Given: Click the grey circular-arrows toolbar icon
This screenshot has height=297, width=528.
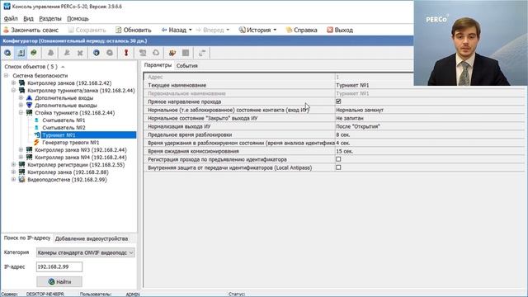Looking at the screenshot, I should tap(156, 53).
